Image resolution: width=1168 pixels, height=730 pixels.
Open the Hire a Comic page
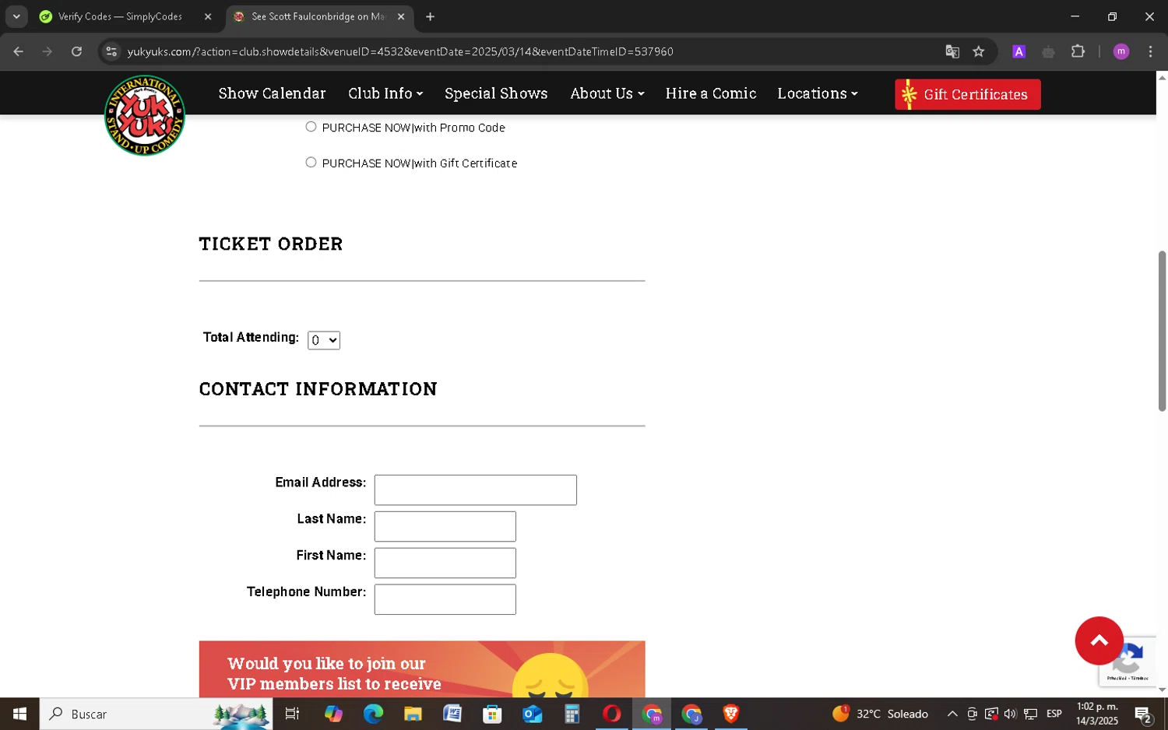tap(711, 93)
